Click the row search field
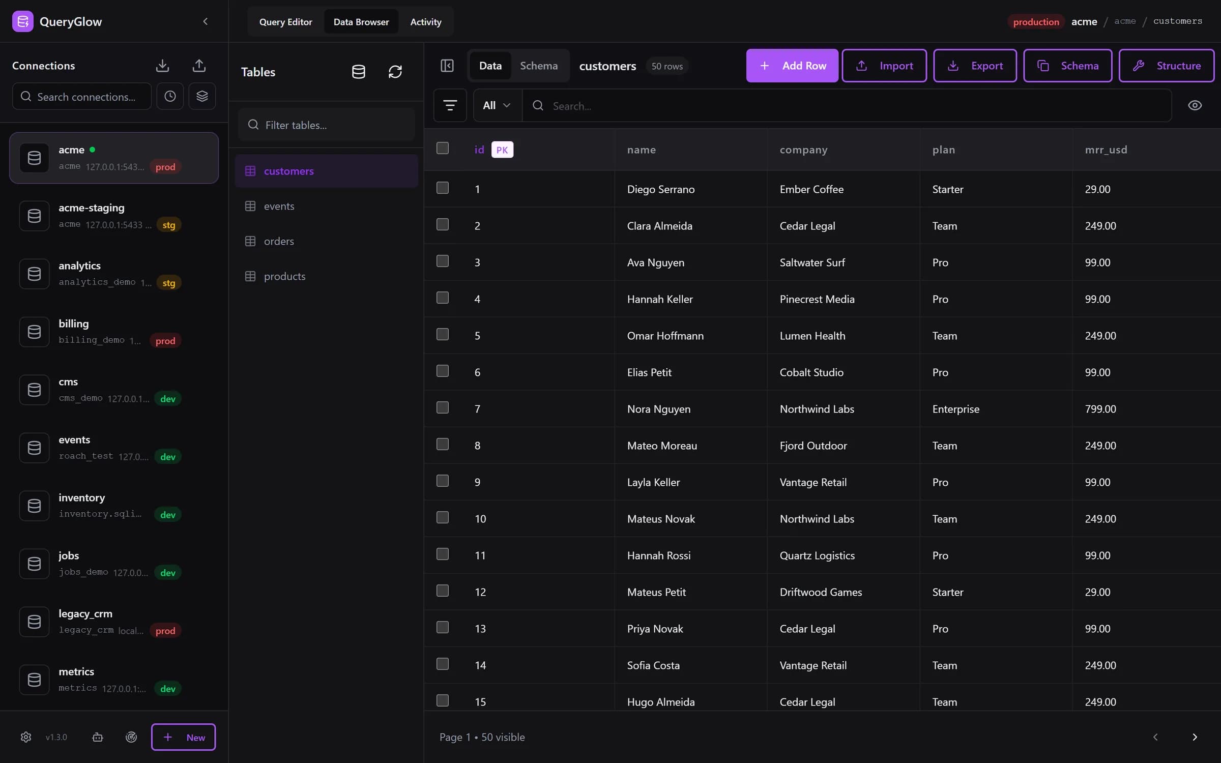1221x763 pixels. [x=847, y=105]
